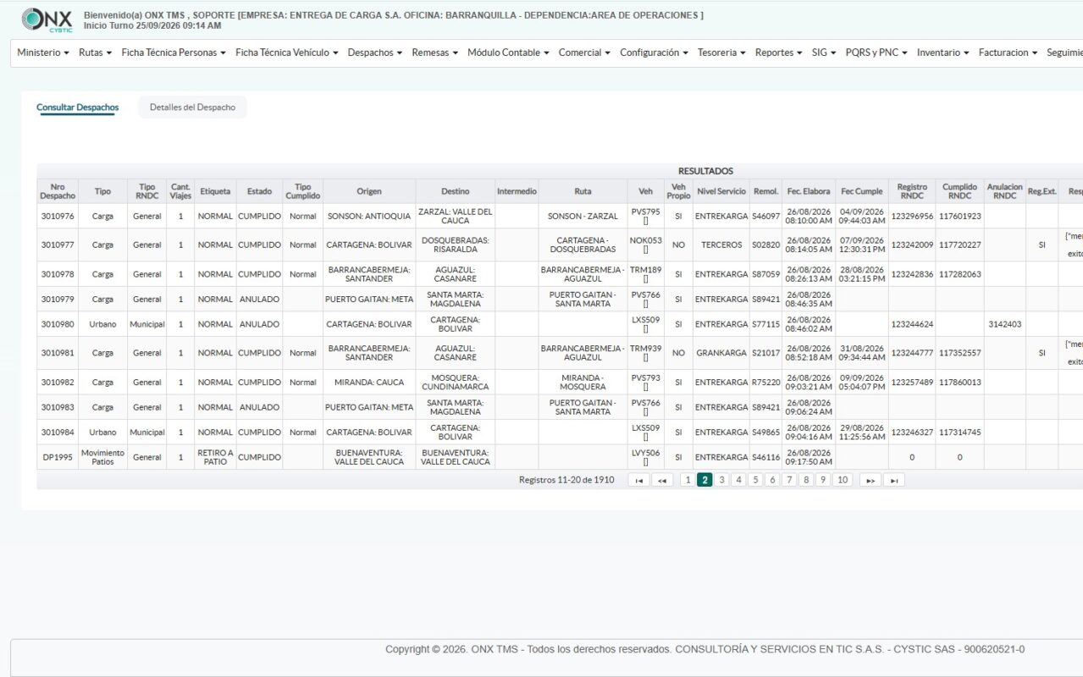Go to results page 1

click(x=688, y=480)
